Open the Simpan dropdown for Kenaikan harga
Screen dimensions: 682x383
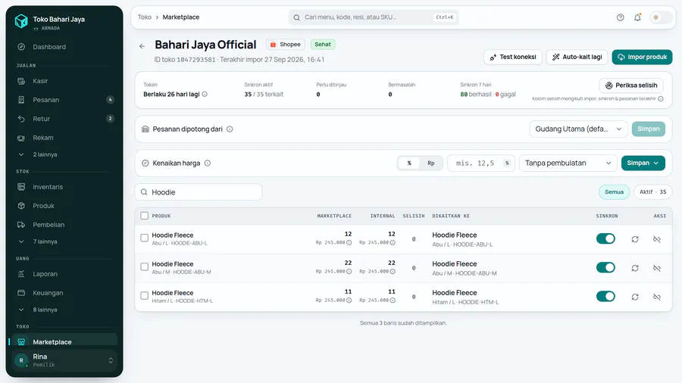(643, 163)
